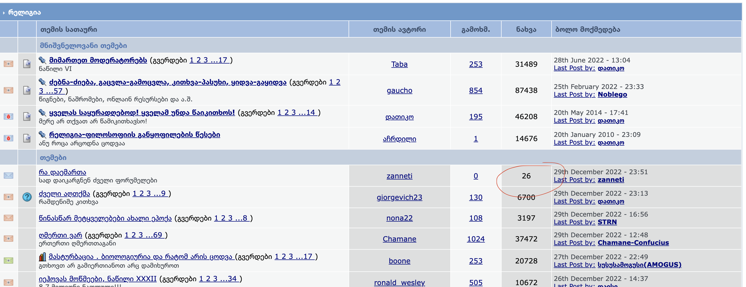The height and width of the screenshot is (287, 746).
Task: Click ნახვა column header
Action: [526, 29]
